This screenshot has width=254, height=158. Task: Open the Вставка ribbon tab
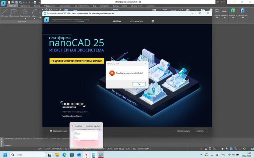[x=37, y=6]
